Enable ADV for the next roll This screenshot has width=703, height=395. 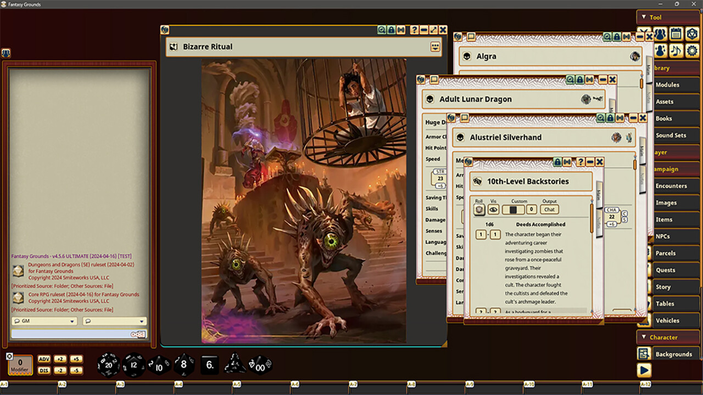tap(44, 359)
